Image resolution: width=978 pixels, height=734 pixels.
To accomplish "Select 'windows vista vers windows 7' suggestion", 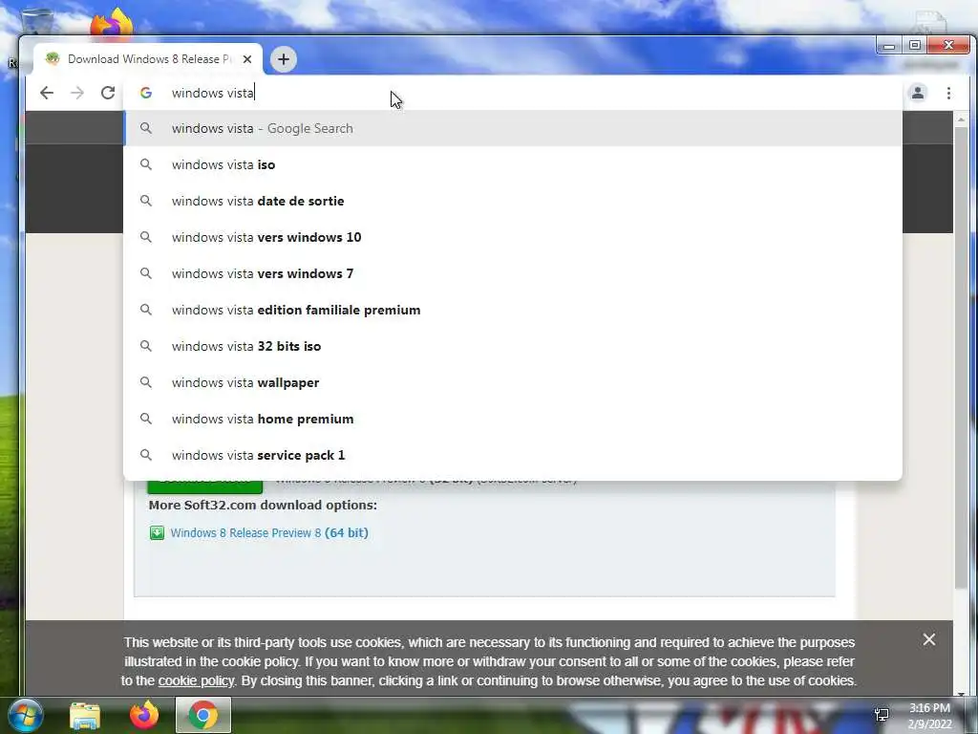I will click(513, 273).
